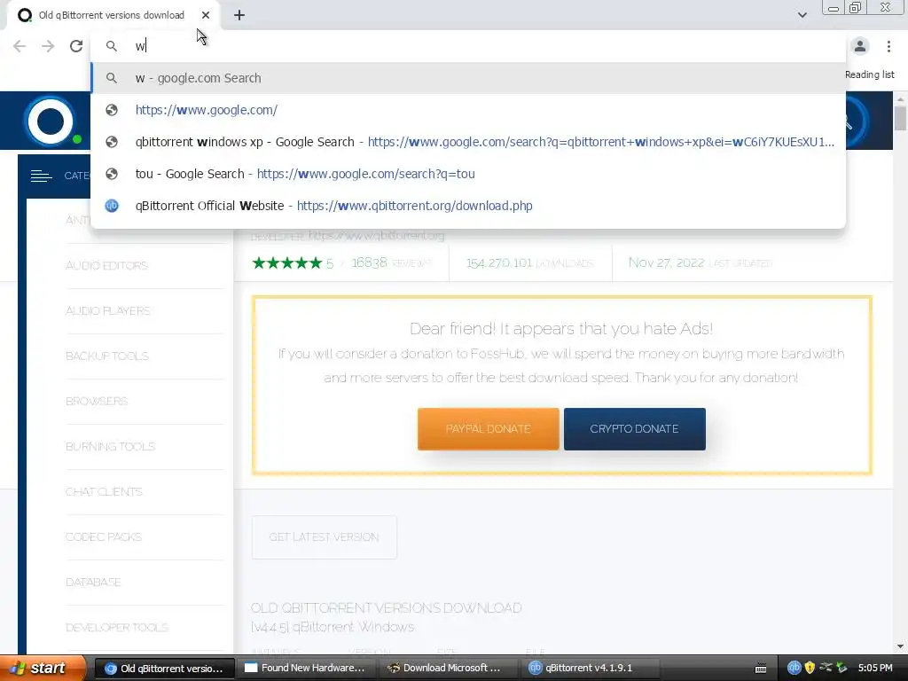908x681 pixels.
Task: Click the security shield tray icon
Action: pyautogui.click(x=810, y=668)
